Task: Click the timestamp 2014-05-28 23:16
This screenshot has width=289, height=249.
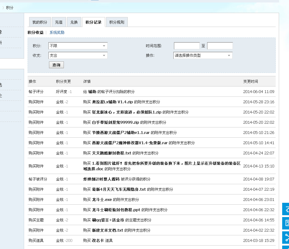Action: pyautogui.click(x=259, y=102)
